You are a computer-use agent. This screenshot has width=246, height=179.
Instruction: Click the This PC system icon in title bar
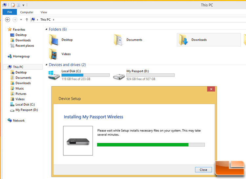tap(5, 5)
